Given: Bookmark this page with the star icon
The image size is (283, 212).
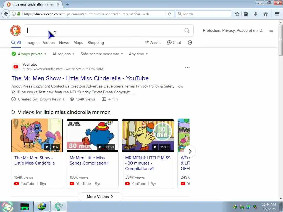Looking at the screenshot, I should (x=237, y=14).
